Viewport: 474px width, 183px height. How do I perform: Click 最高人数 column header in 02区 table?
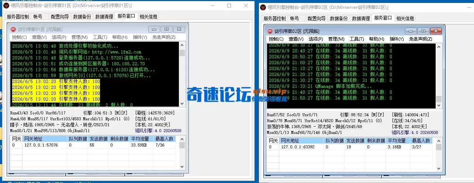pyautogui.click(x=422, y=141)
